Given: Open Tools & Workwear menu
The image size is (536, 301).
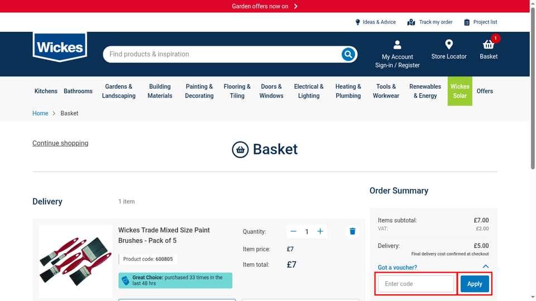Looking at the screenshot, I should tap(386, 91).
